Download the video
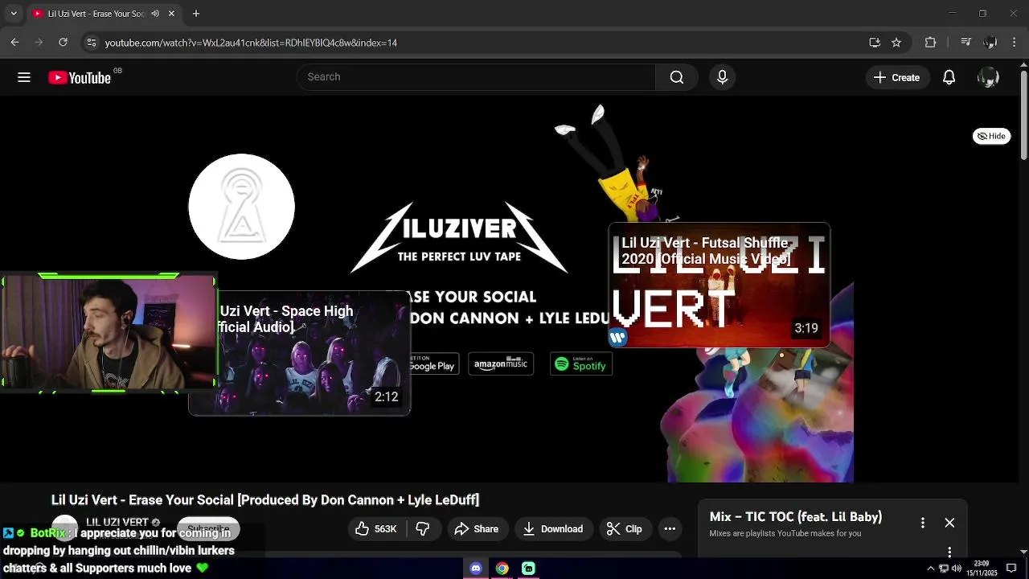Screen dimensions: 1029x579 [552, 528]
